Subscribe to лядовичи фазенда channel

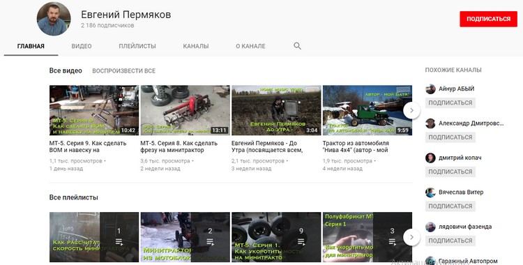tap(450, 241)
